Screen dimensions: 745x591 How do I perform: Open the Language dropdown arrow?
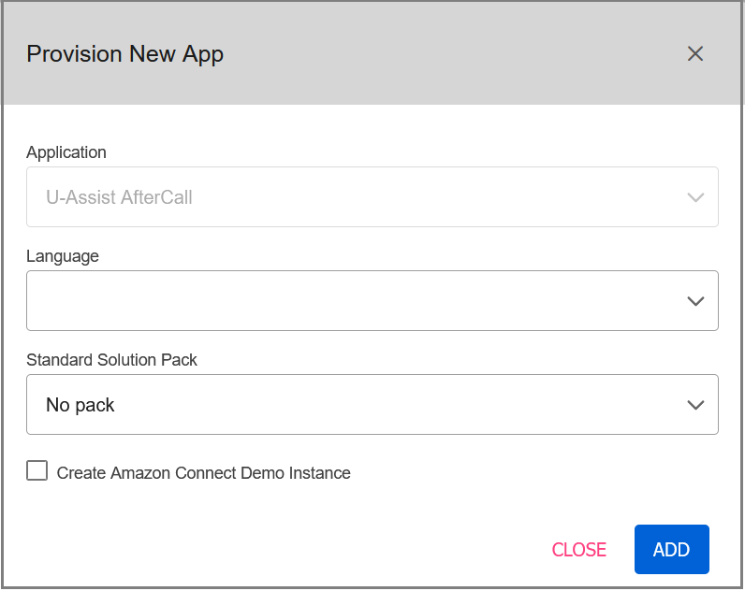(695, 301)
